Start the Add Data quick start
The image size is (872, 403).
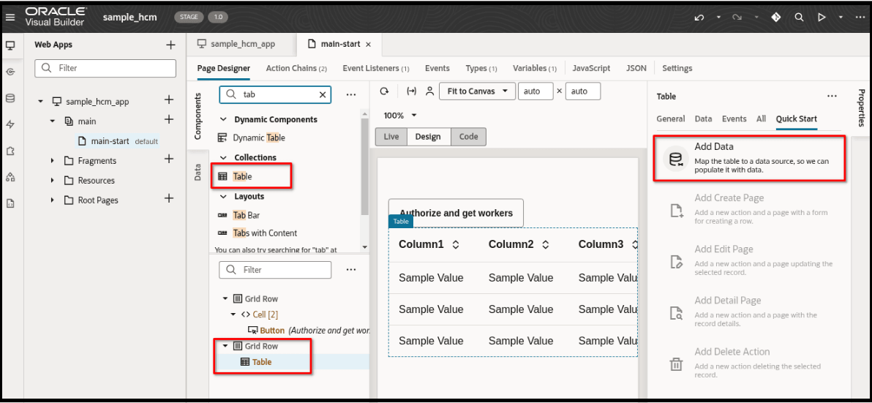click(750, 158)
